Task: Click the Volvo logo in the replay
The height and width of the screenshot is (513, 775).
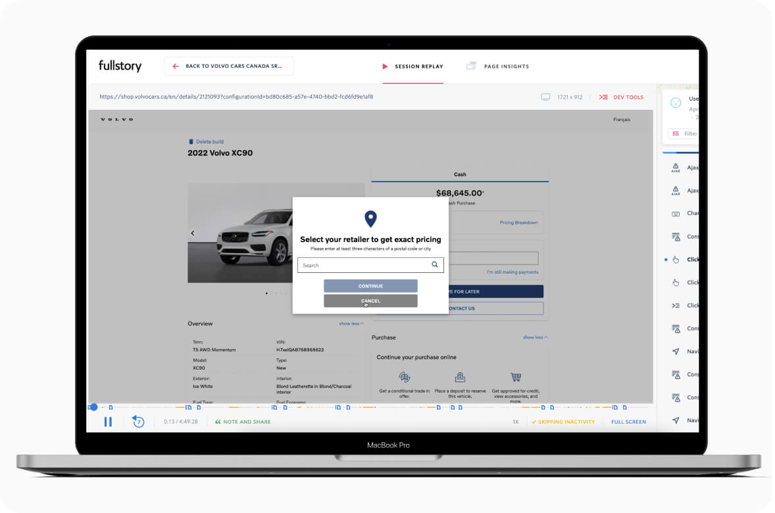Action: 117,119
